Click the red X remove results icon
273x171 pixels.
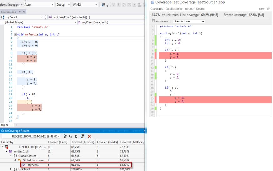pos(89,136)
